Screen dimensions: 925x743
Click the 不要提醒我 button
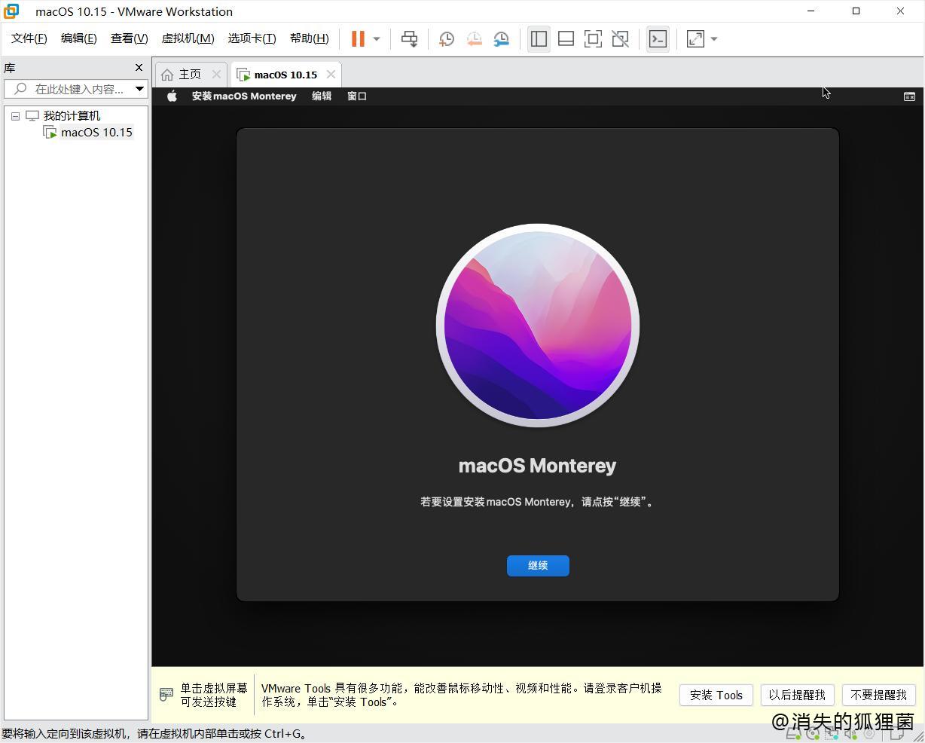878,695
